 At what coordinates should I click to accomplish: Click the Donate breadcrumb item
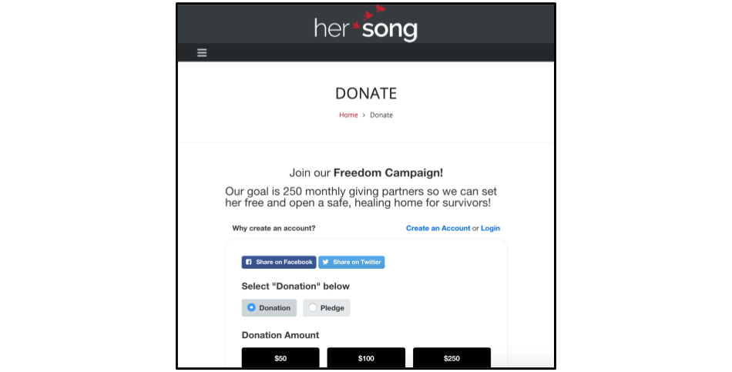(381, 116)
